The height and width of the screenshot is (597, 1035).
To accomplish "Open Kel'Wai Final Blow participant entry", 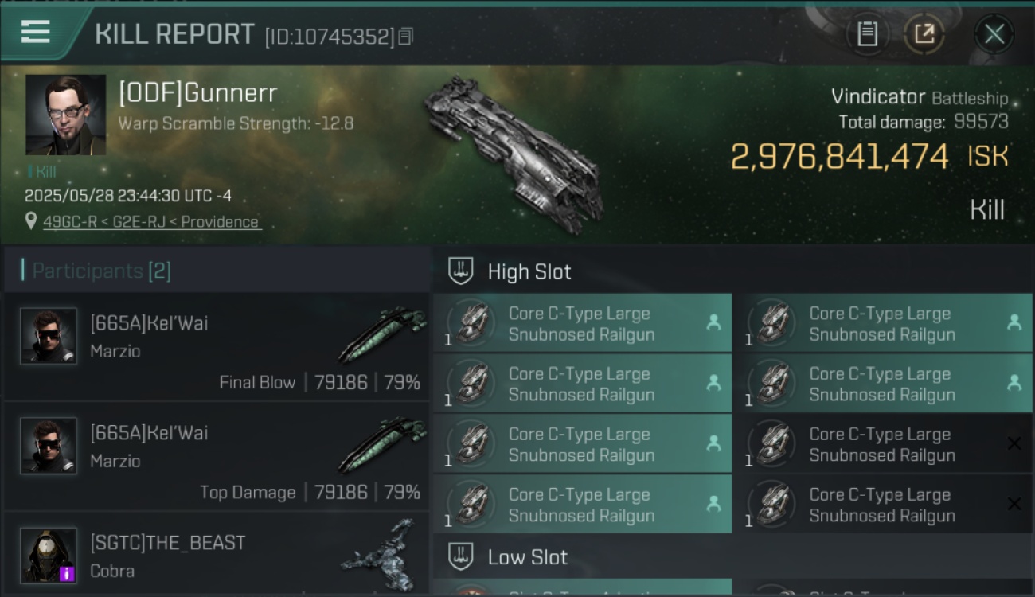I will point(217,347).
